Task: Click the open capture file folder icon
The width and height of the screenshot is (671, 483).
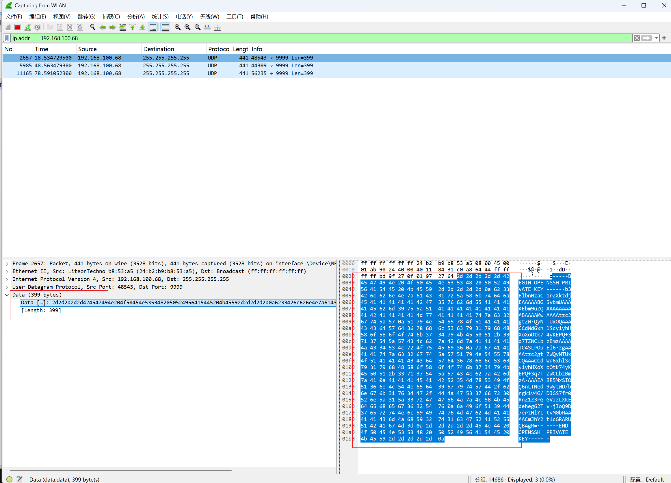Action: click(50, 27)
